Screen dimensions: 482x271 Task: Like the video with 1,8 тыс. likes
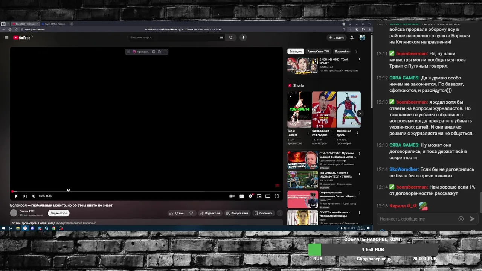[x=177, y=213]
